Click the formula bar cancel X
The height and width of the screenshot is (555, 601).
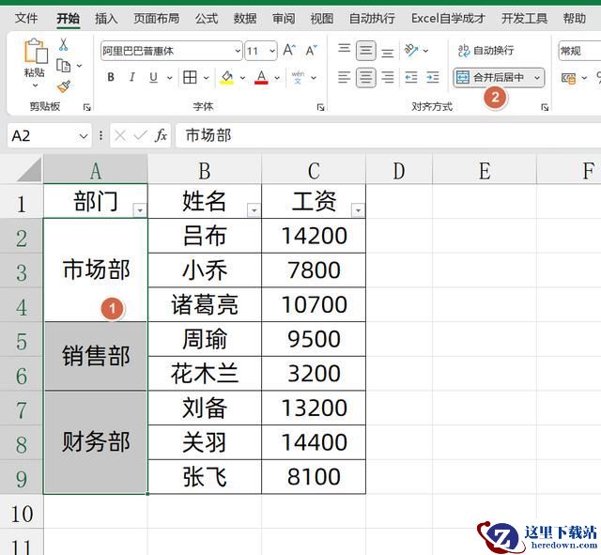tap(120, 135)
